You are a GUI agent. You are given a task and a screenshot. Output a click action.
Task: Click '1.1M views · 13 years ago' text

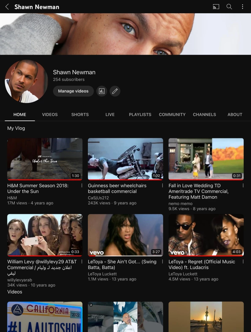coord(112,279)
